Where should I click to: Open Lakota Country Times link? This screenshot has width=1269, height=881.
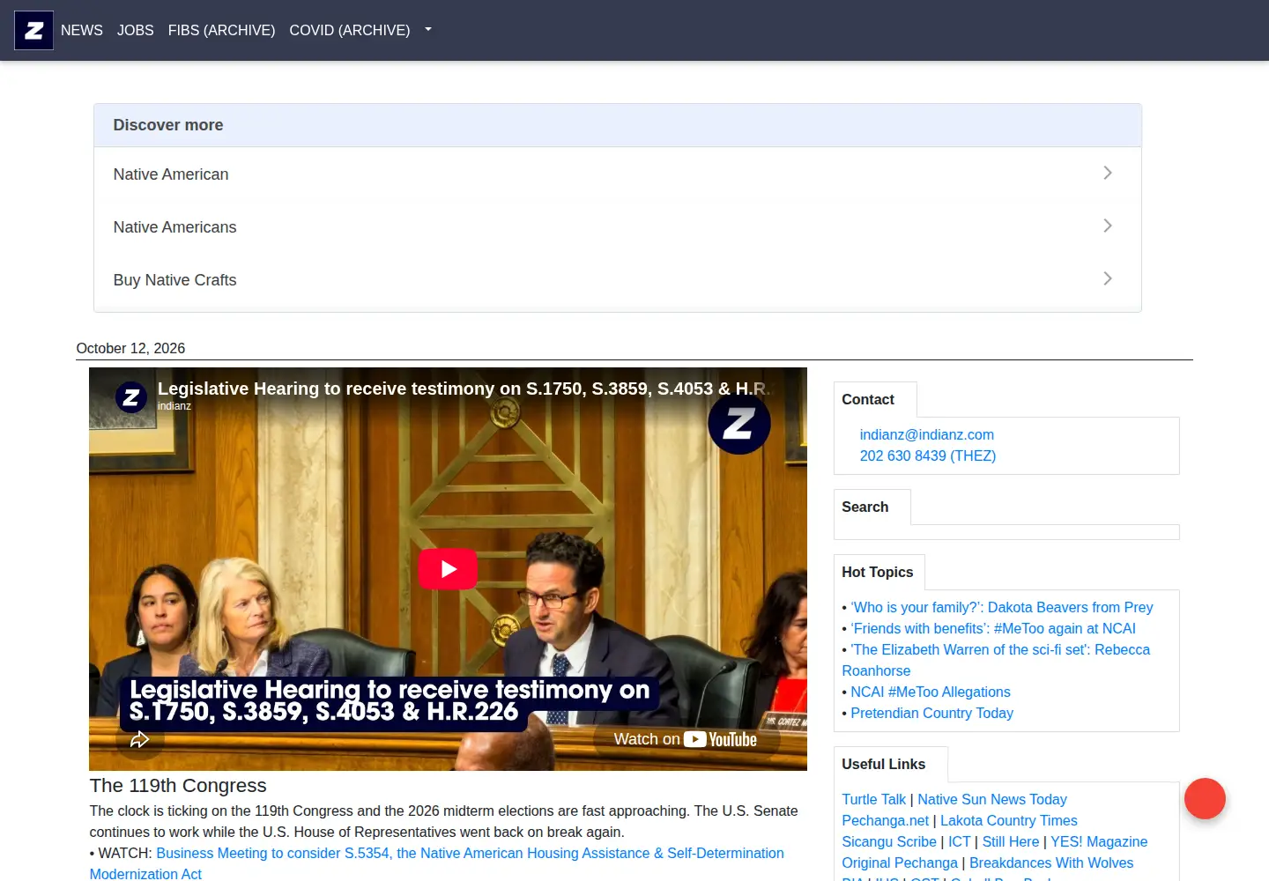(x=1009, y=820)
